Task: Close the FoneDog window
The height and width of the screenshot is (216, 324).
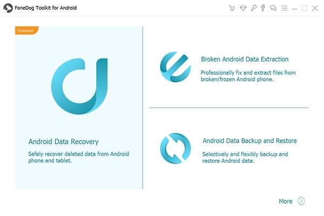Action: point(315,8)
